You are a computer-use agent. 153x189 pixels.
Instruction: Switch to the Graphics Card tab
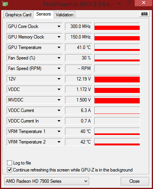18,15
